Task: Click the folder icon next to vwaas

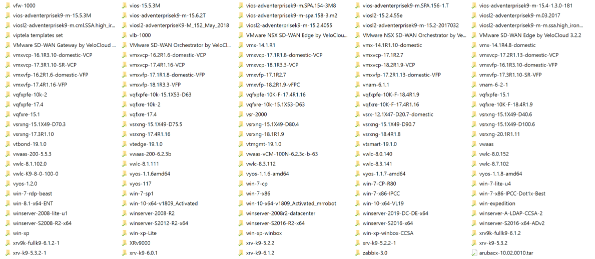Action: coord(475,144)
